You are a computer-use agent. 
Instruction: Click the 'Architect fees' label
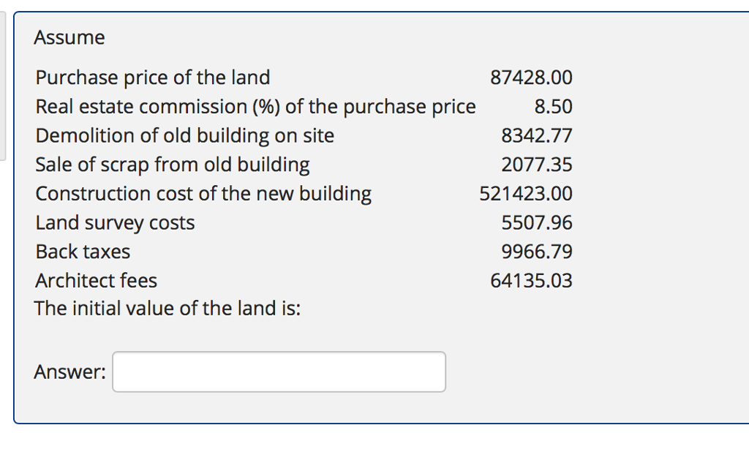(x=96, y=280)
